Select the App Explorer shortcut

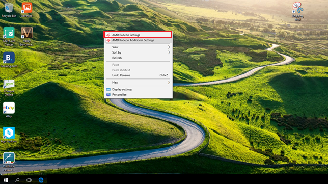tap(9, 135)
